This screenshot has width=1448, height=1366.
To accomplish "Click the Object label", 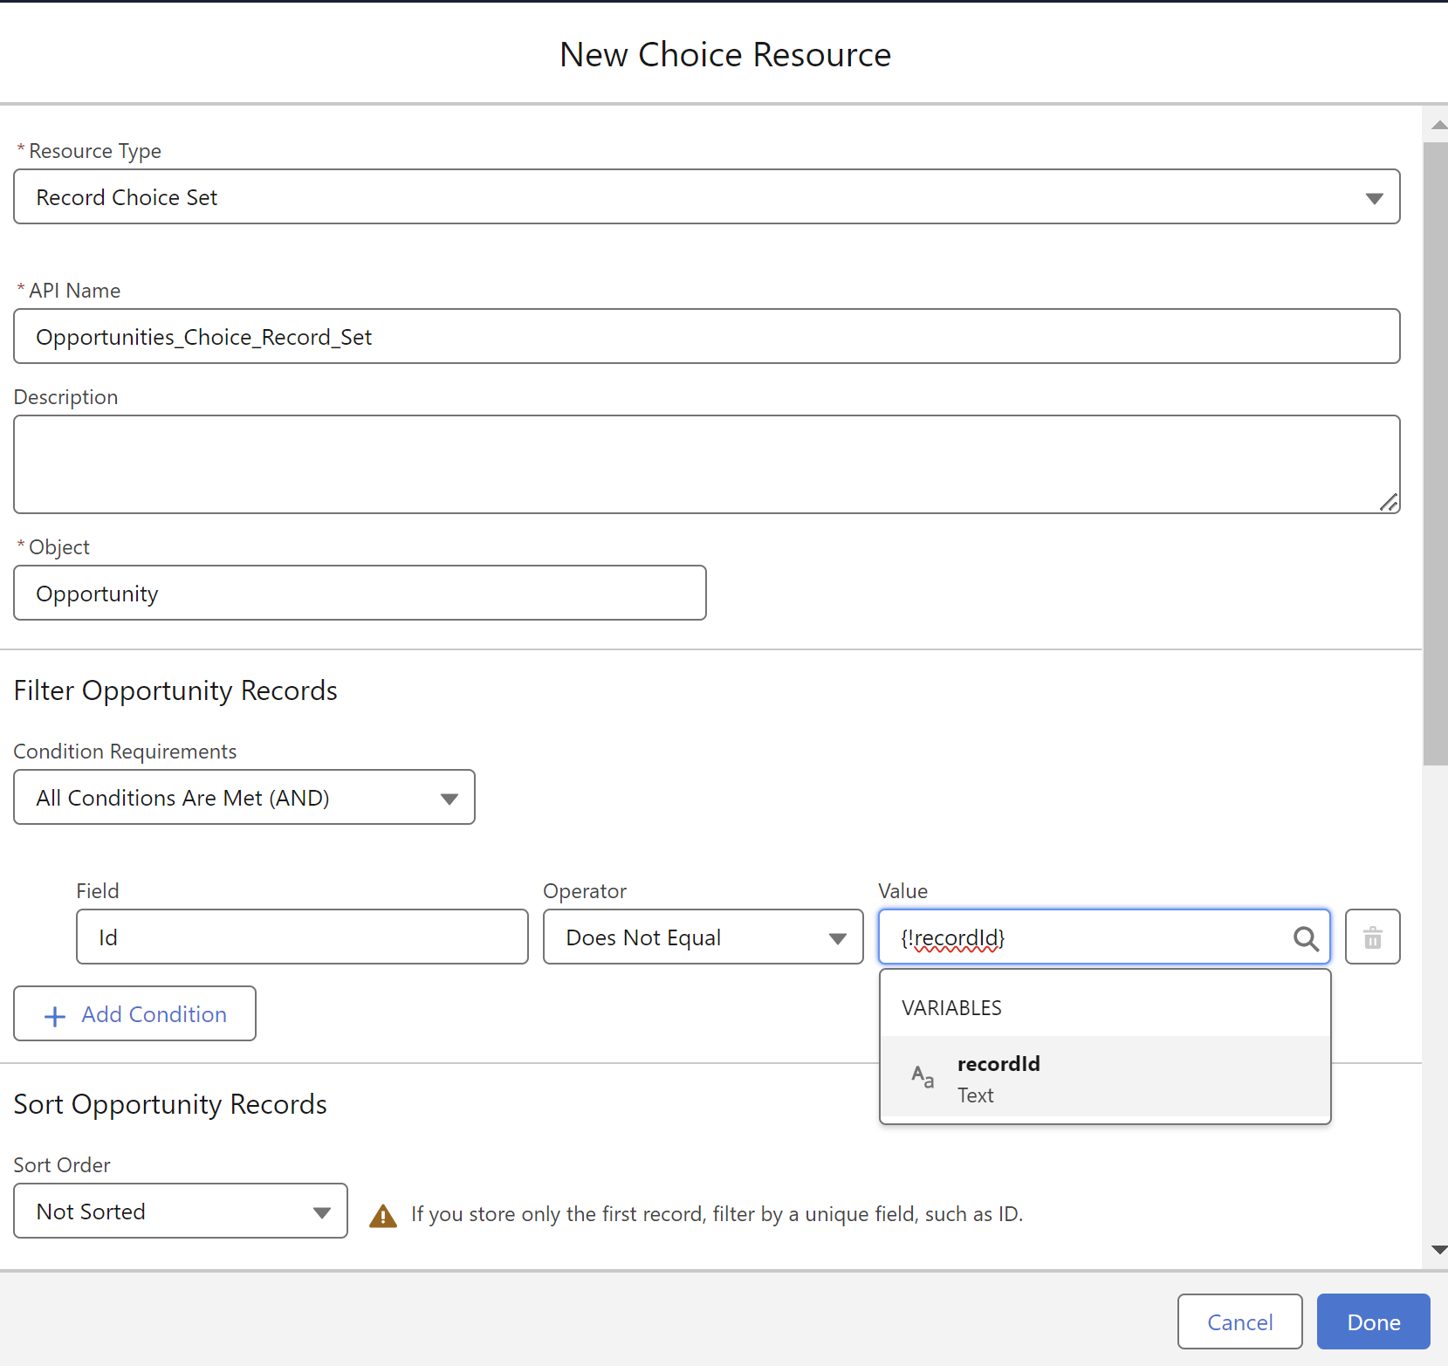I will click(x=59, y=547).
